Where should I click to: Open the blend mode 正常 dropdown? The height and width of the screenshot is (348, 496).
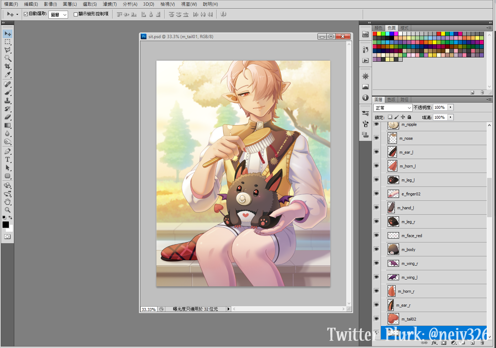[393, 108]
